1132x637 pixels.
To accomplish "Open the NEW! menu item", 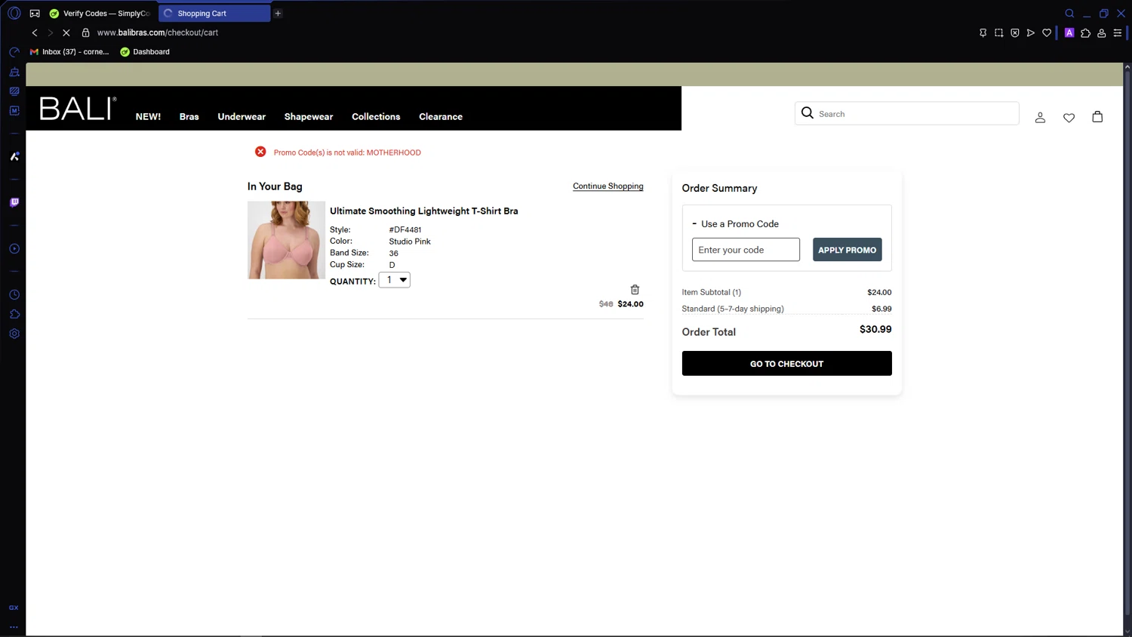I will [148, 117].
